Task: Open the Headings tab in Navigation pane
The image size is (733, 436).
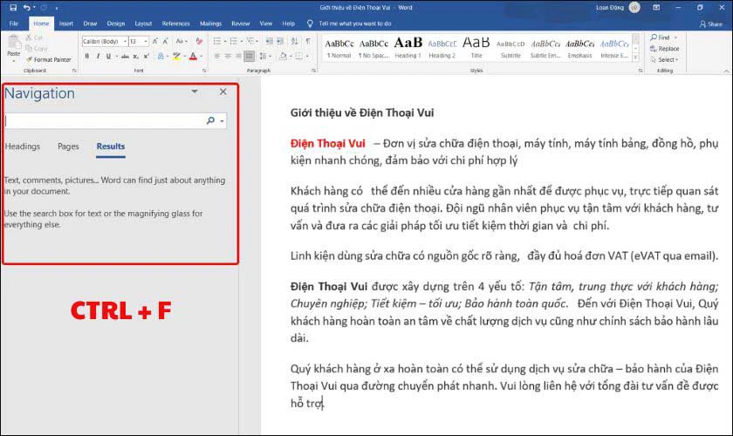Action: [23, 146]
